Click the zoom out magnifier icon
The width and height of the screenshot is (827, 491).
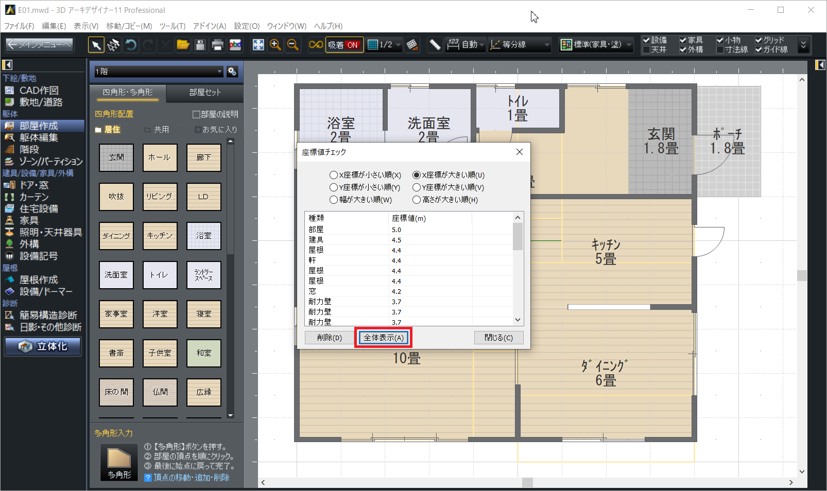[x=292, y=45]
